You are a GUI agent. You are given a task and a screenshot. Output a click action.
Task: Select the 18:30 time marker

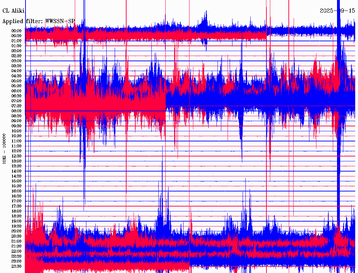pyautogui.click(x=16, y=216)
